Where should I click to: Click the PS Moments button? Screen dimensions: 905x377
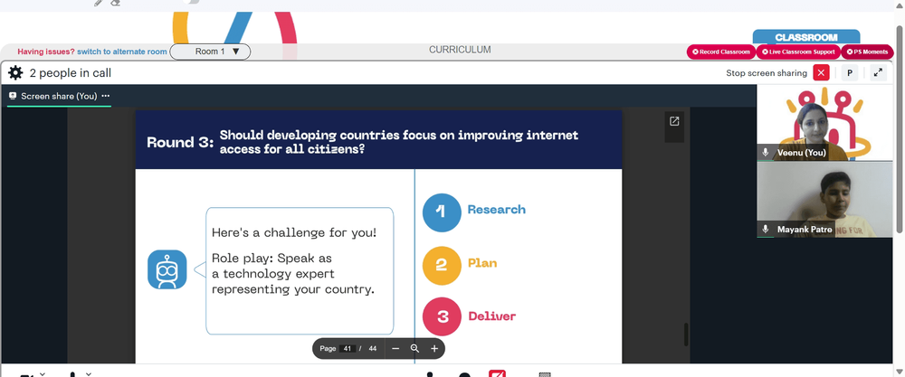(867, 52)
